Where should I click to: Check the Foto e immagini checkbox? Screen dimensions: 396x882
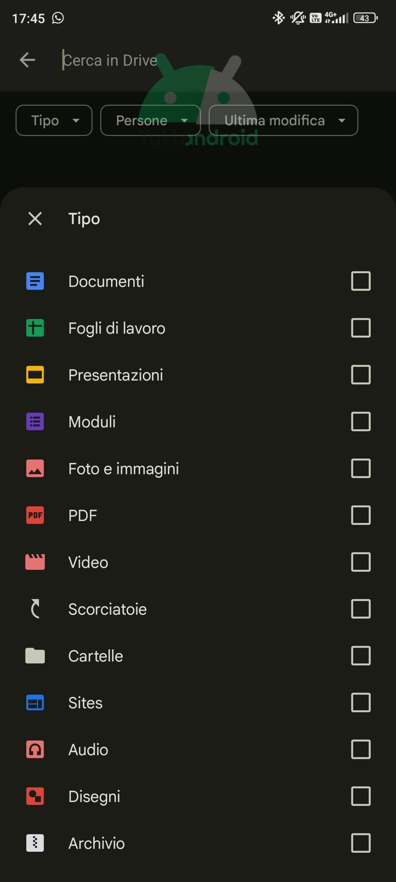click(361, 468)
